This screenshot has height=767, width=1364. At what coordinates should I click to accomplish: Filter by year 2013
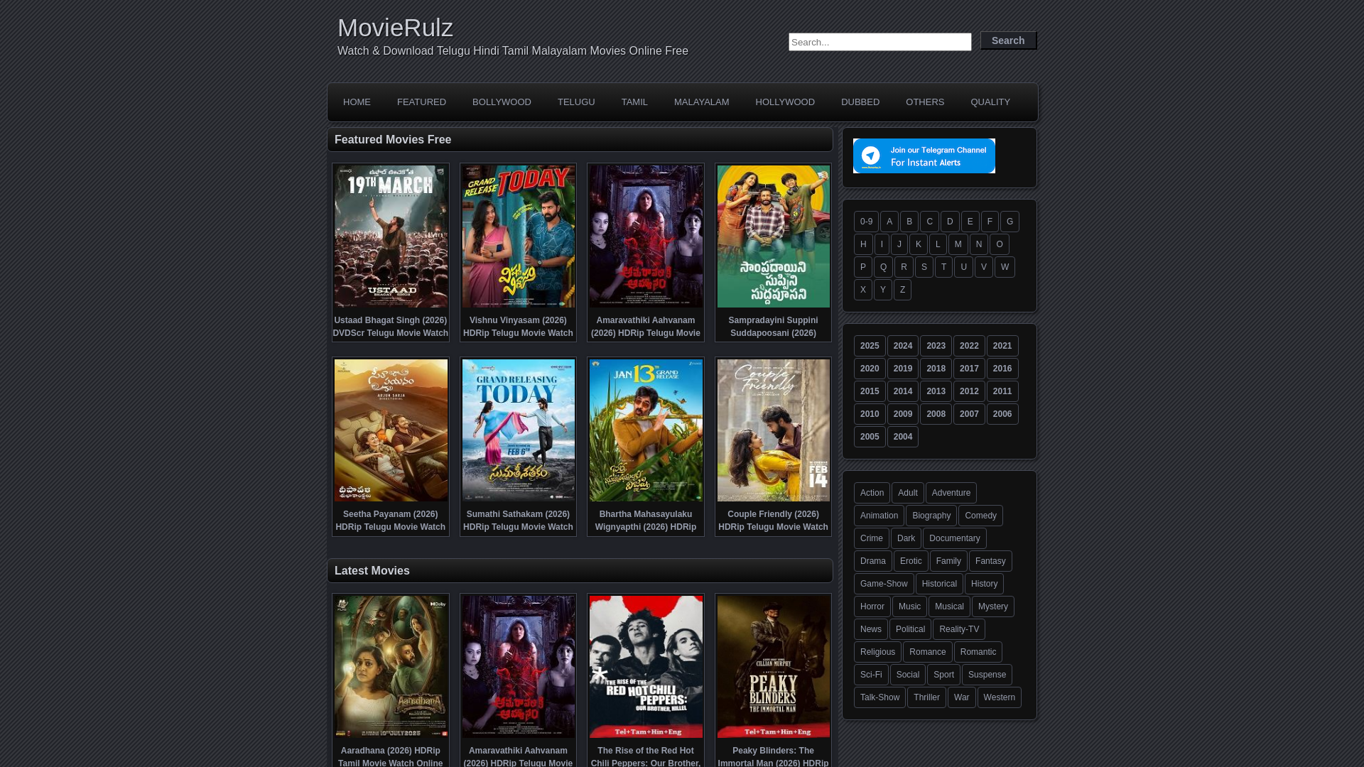tap(936, 391)
